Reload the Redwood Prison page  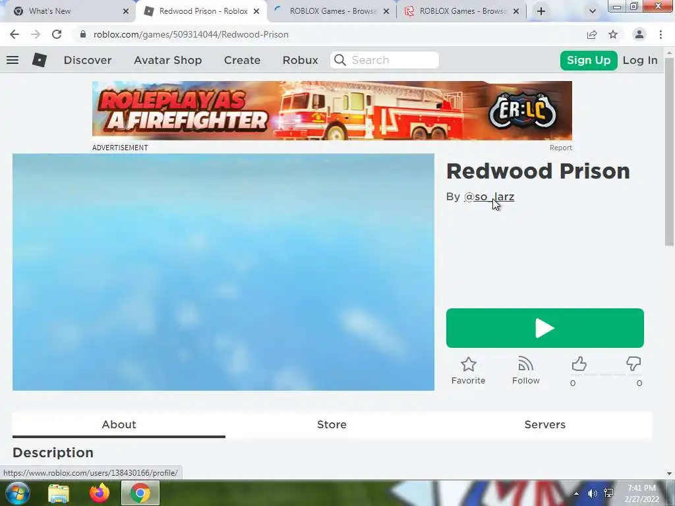coord(57,34)
